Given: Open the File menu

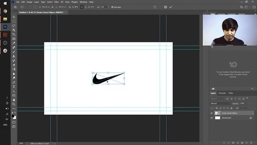Looking at the screenshot, I should pyautogui.click(x=18, y=2).
